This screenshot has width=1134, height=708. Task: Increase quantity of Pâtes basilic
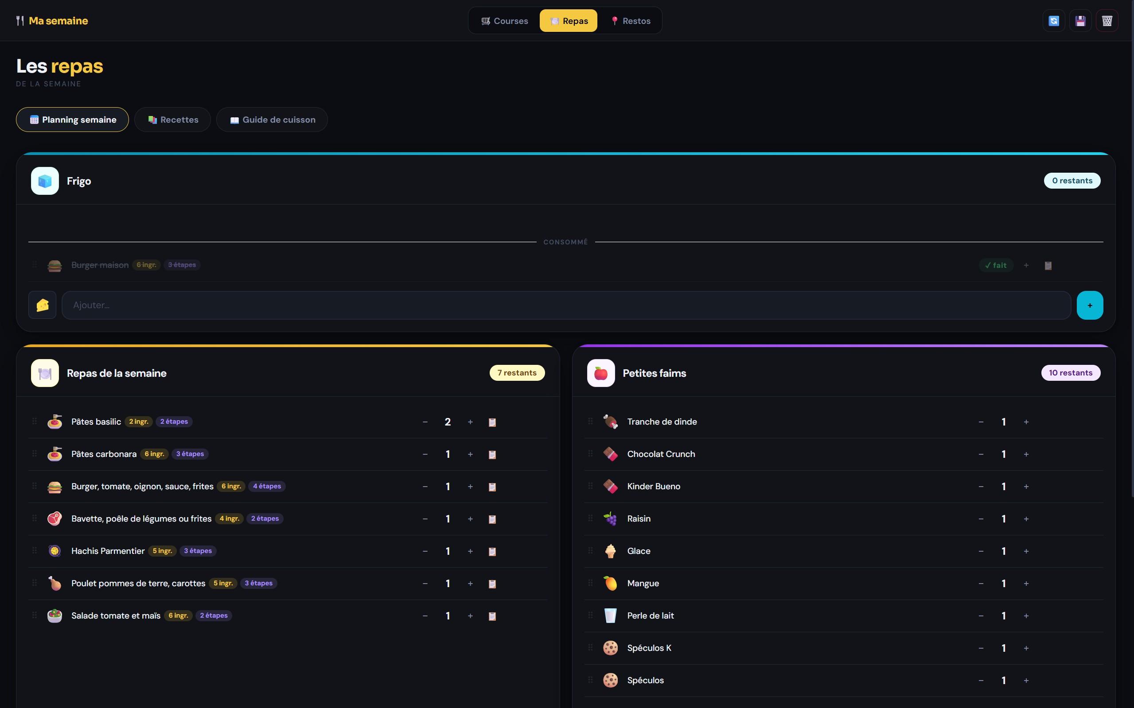coord(470,422)
